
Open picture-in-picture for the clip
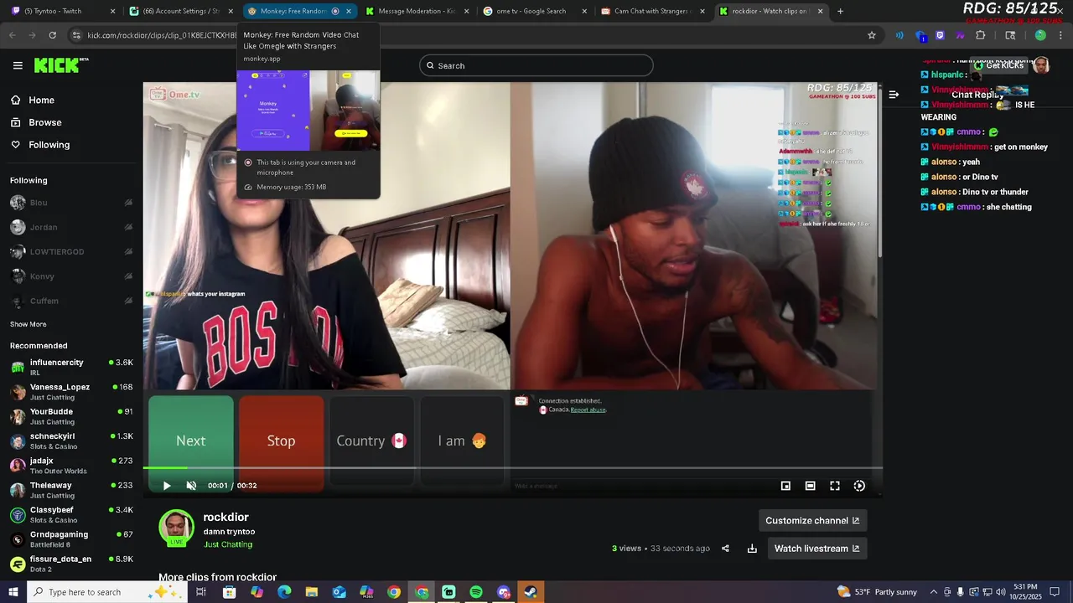(x=785, y=486)
